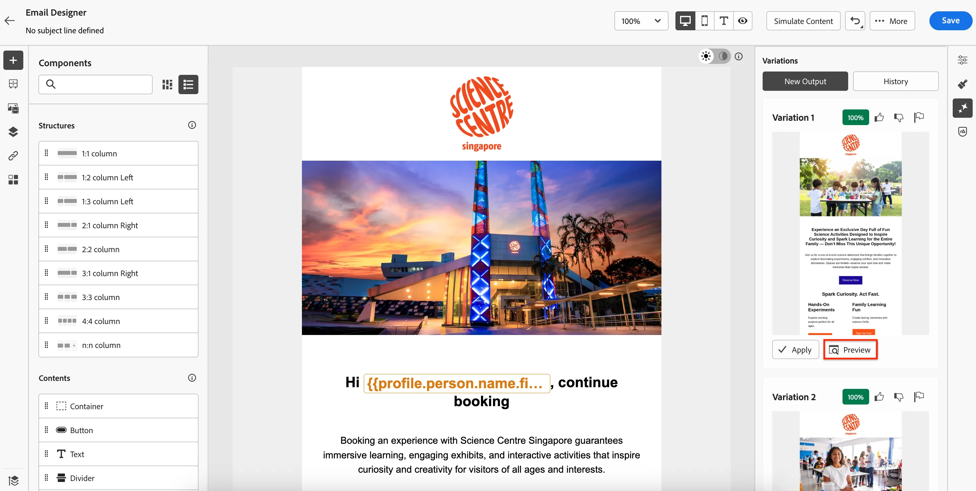Select the Button content component
The width and height of the screenshot is (976, 491).
click(118, 430)
